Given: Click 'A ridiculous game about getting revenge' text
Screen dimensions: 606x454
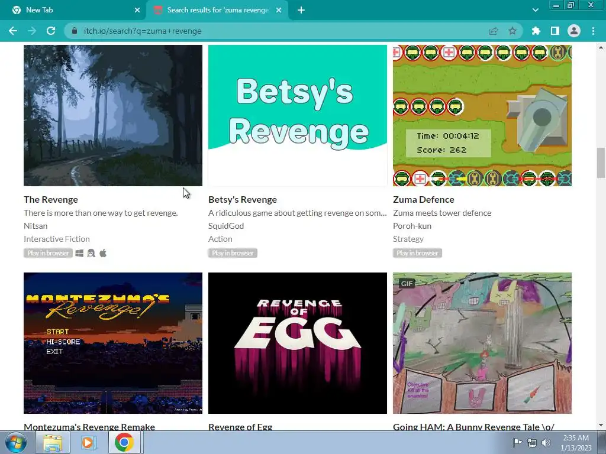Looking at the screenshot, I should (x=297, y=213).
